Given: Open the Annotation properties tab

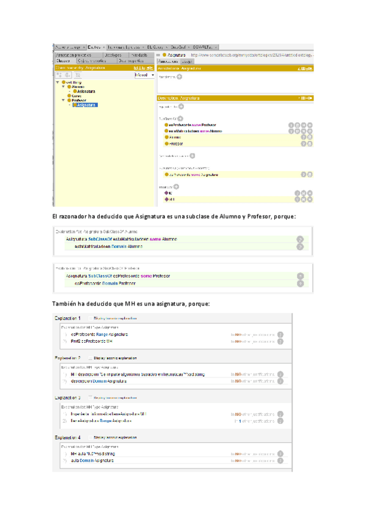Looking at the screenshot, I should coord(78,55).
